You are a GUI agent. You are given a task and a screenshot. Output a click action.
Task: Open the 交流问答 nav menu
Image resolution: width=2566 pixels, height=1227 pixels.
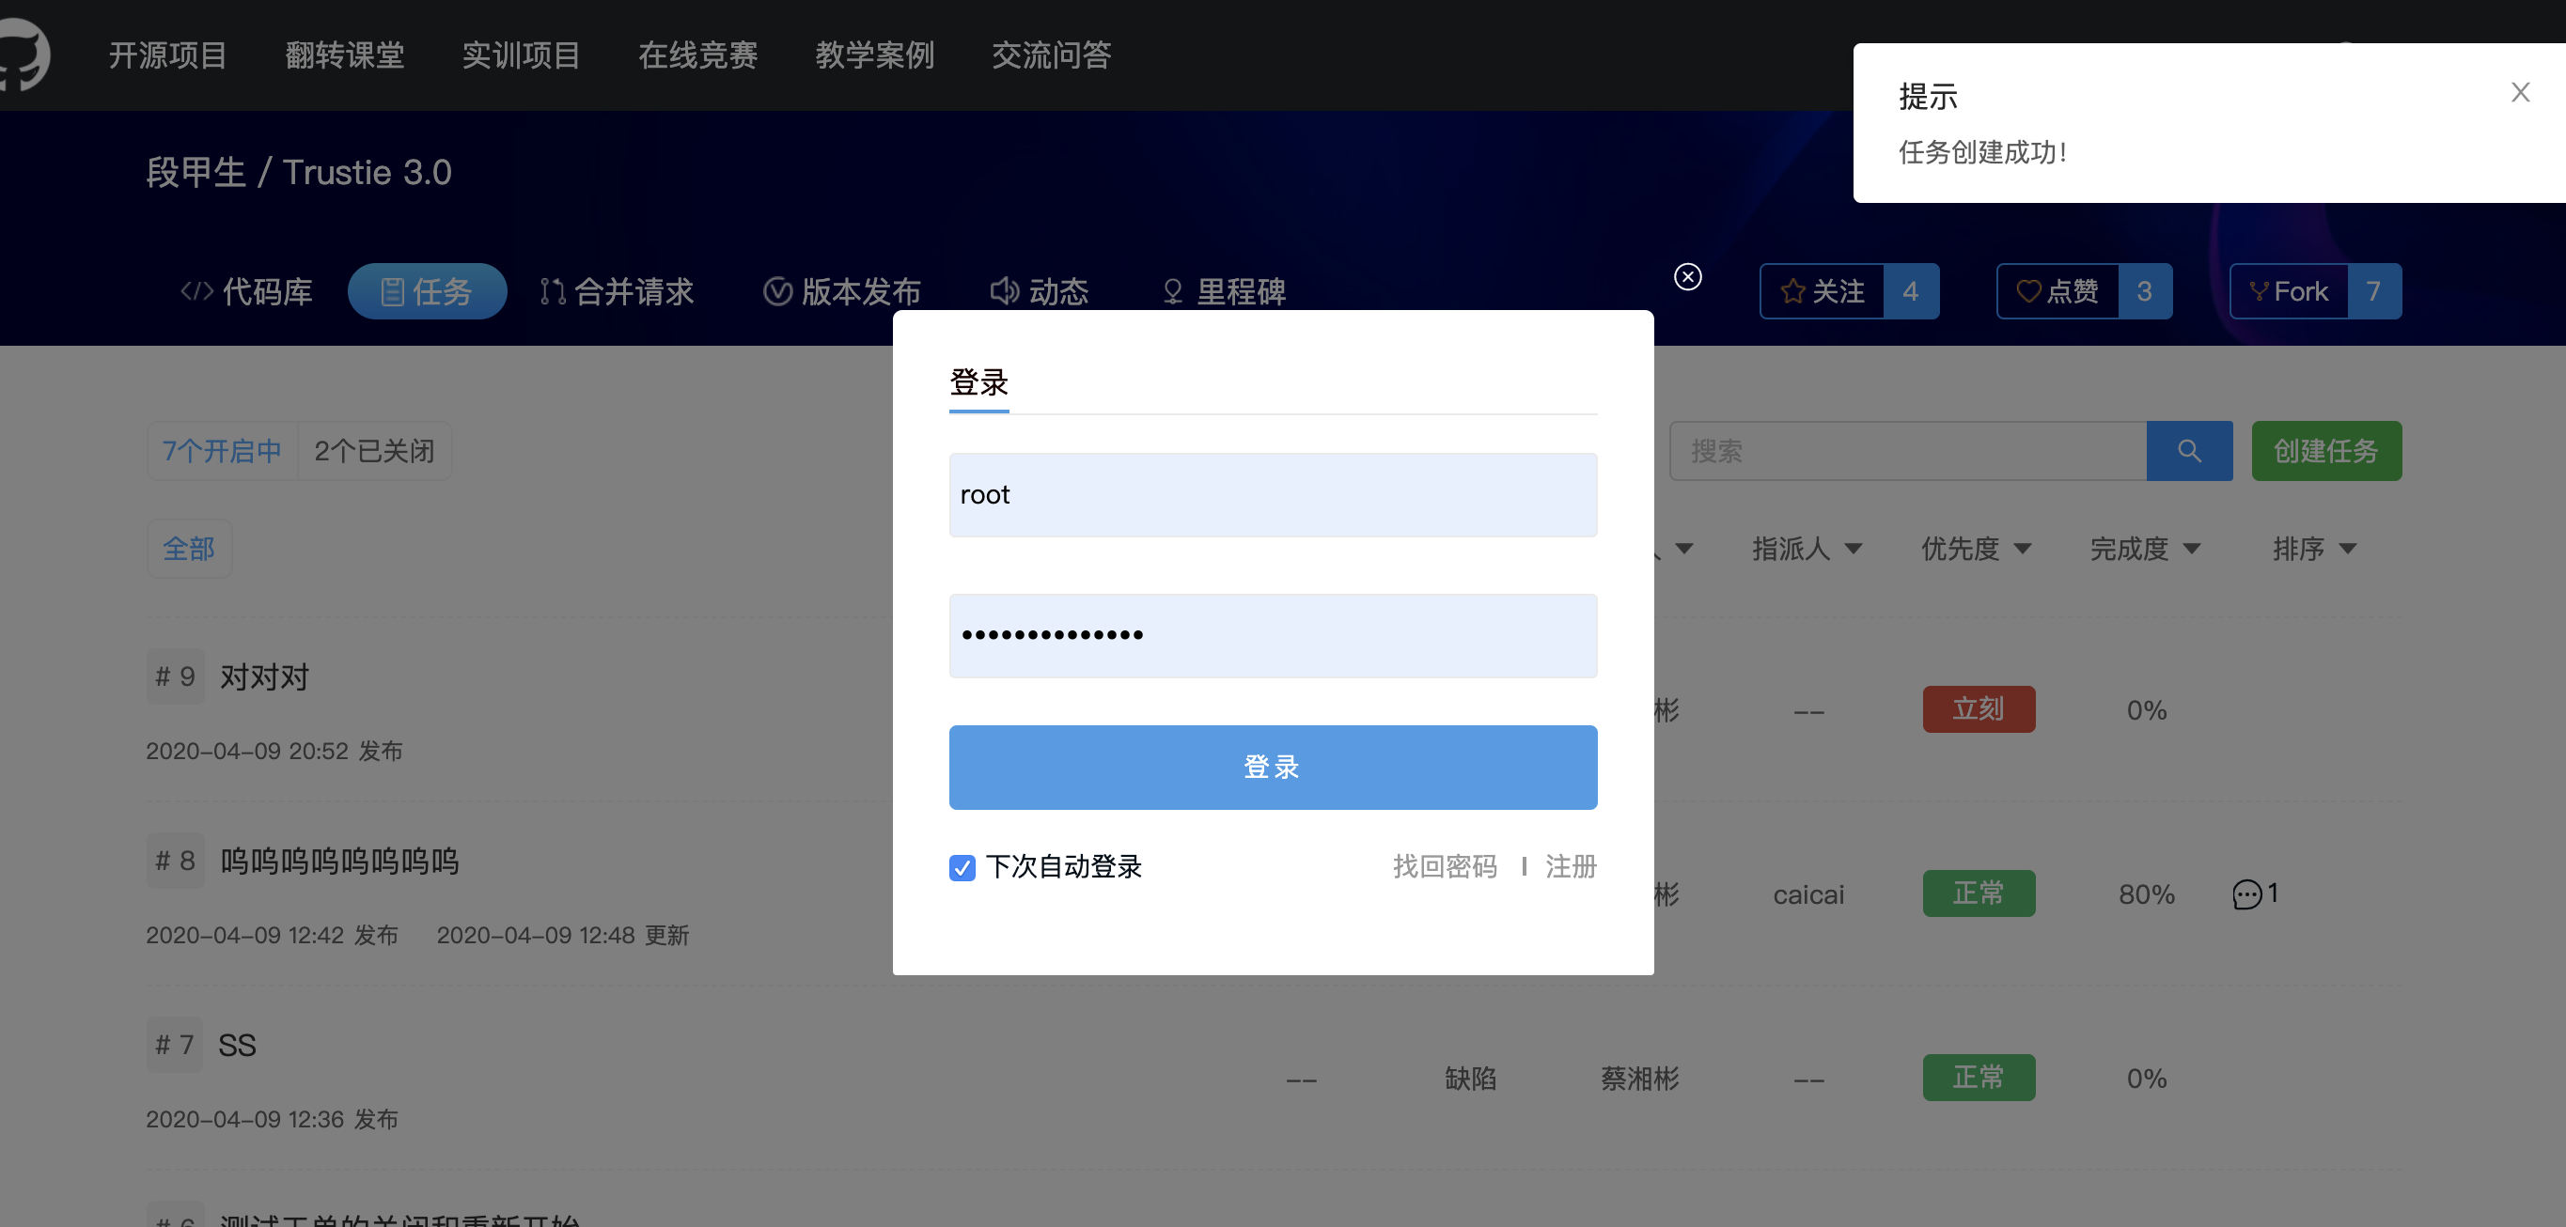tap(1052, 54)
